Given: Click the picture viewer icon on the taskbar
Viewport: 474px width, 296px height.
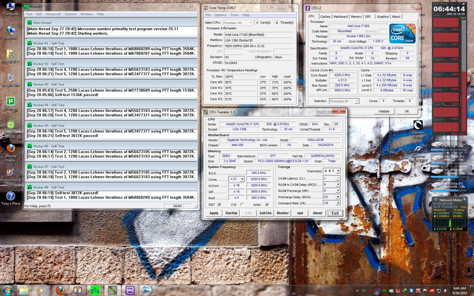Looking at the screenshot, I should [148, 290].
